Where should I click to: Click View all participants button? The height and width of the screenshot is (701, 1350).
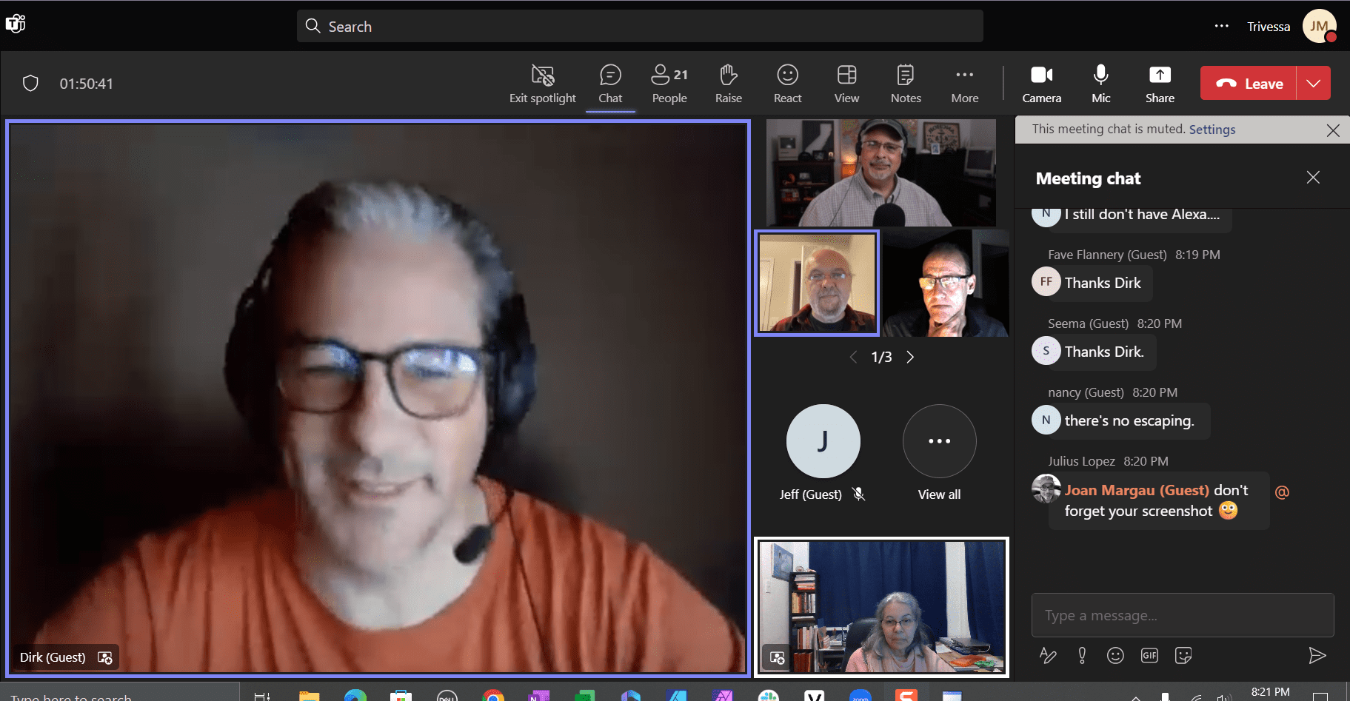(x=939, y=442)
